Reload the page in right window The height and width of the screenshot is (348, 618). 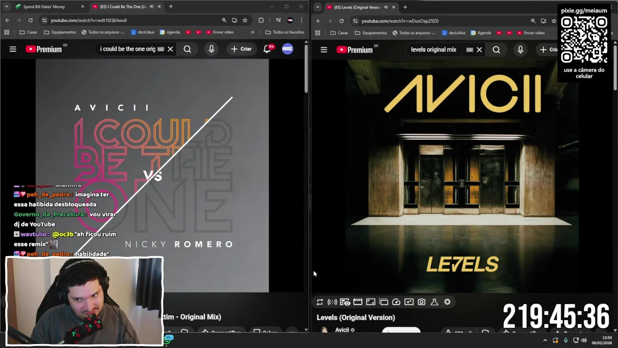[x=341, y=21]
